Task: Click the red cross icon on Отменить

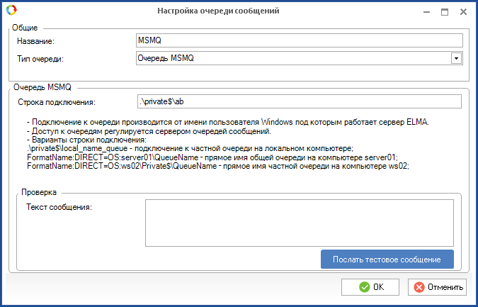Action: [x=419, y=287]
